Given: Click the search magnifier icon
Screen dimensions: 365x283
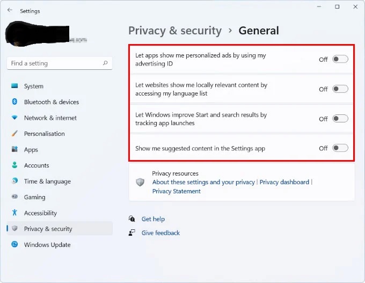Looking at the screenshot, I should 105,63.
